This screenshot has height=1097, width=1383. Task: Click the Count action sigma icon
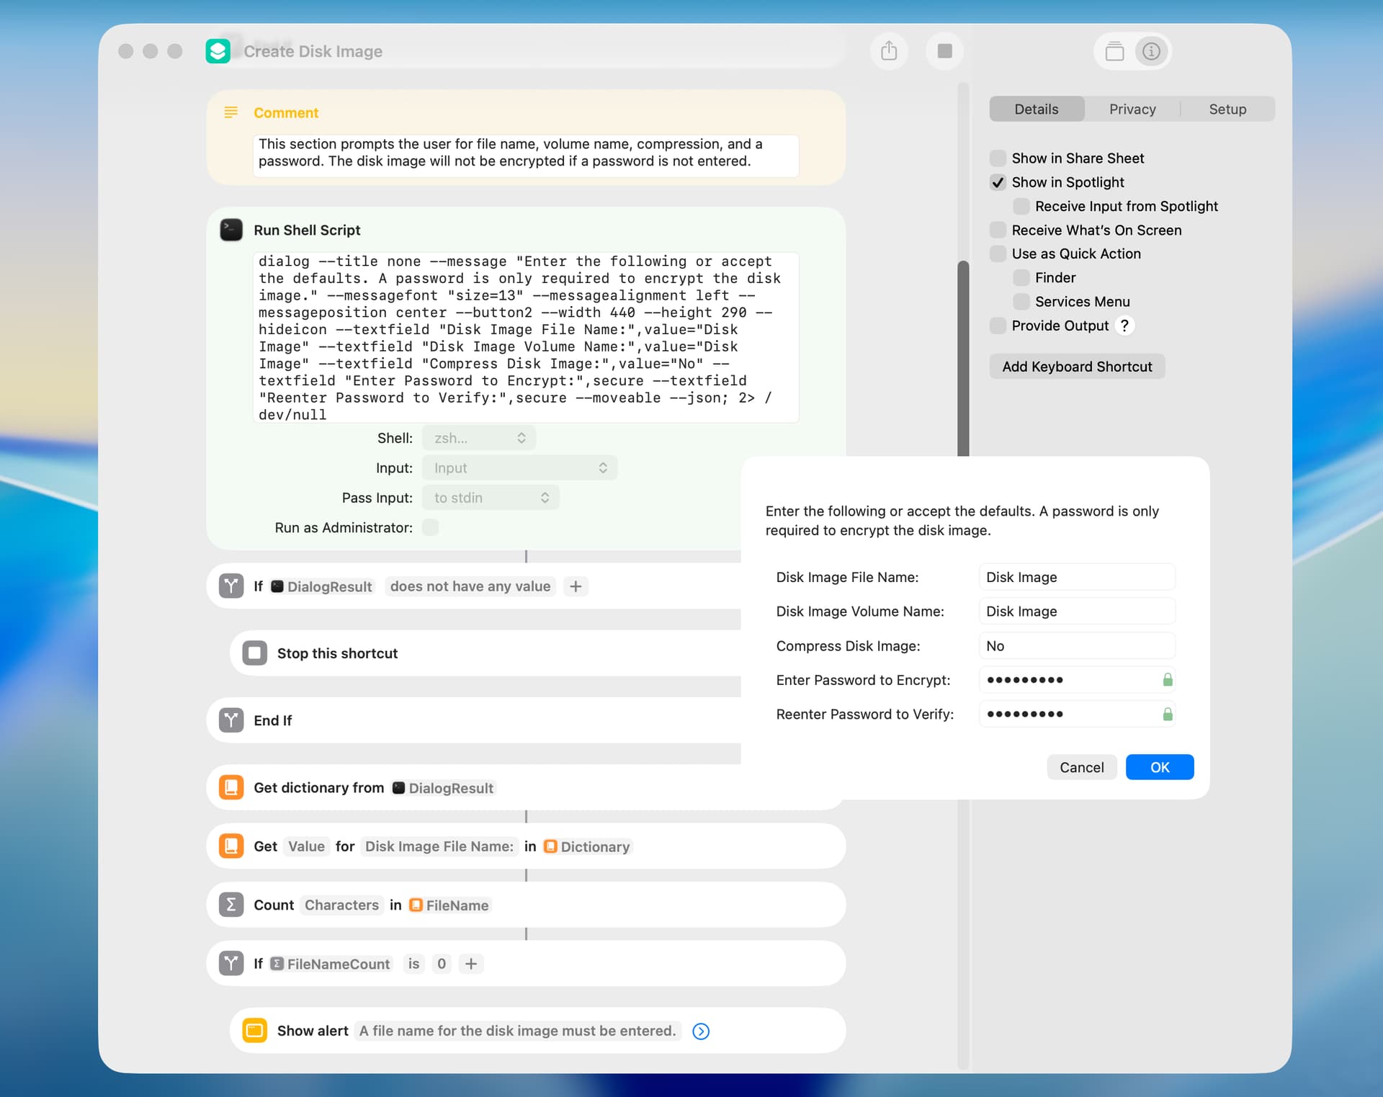click(x=231, y=905)
